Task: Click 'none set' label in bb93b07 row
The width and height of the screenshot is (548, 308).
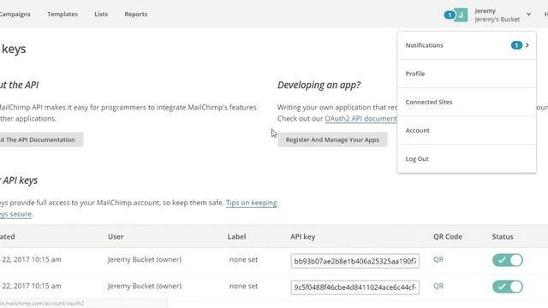Action: [243, 259]
